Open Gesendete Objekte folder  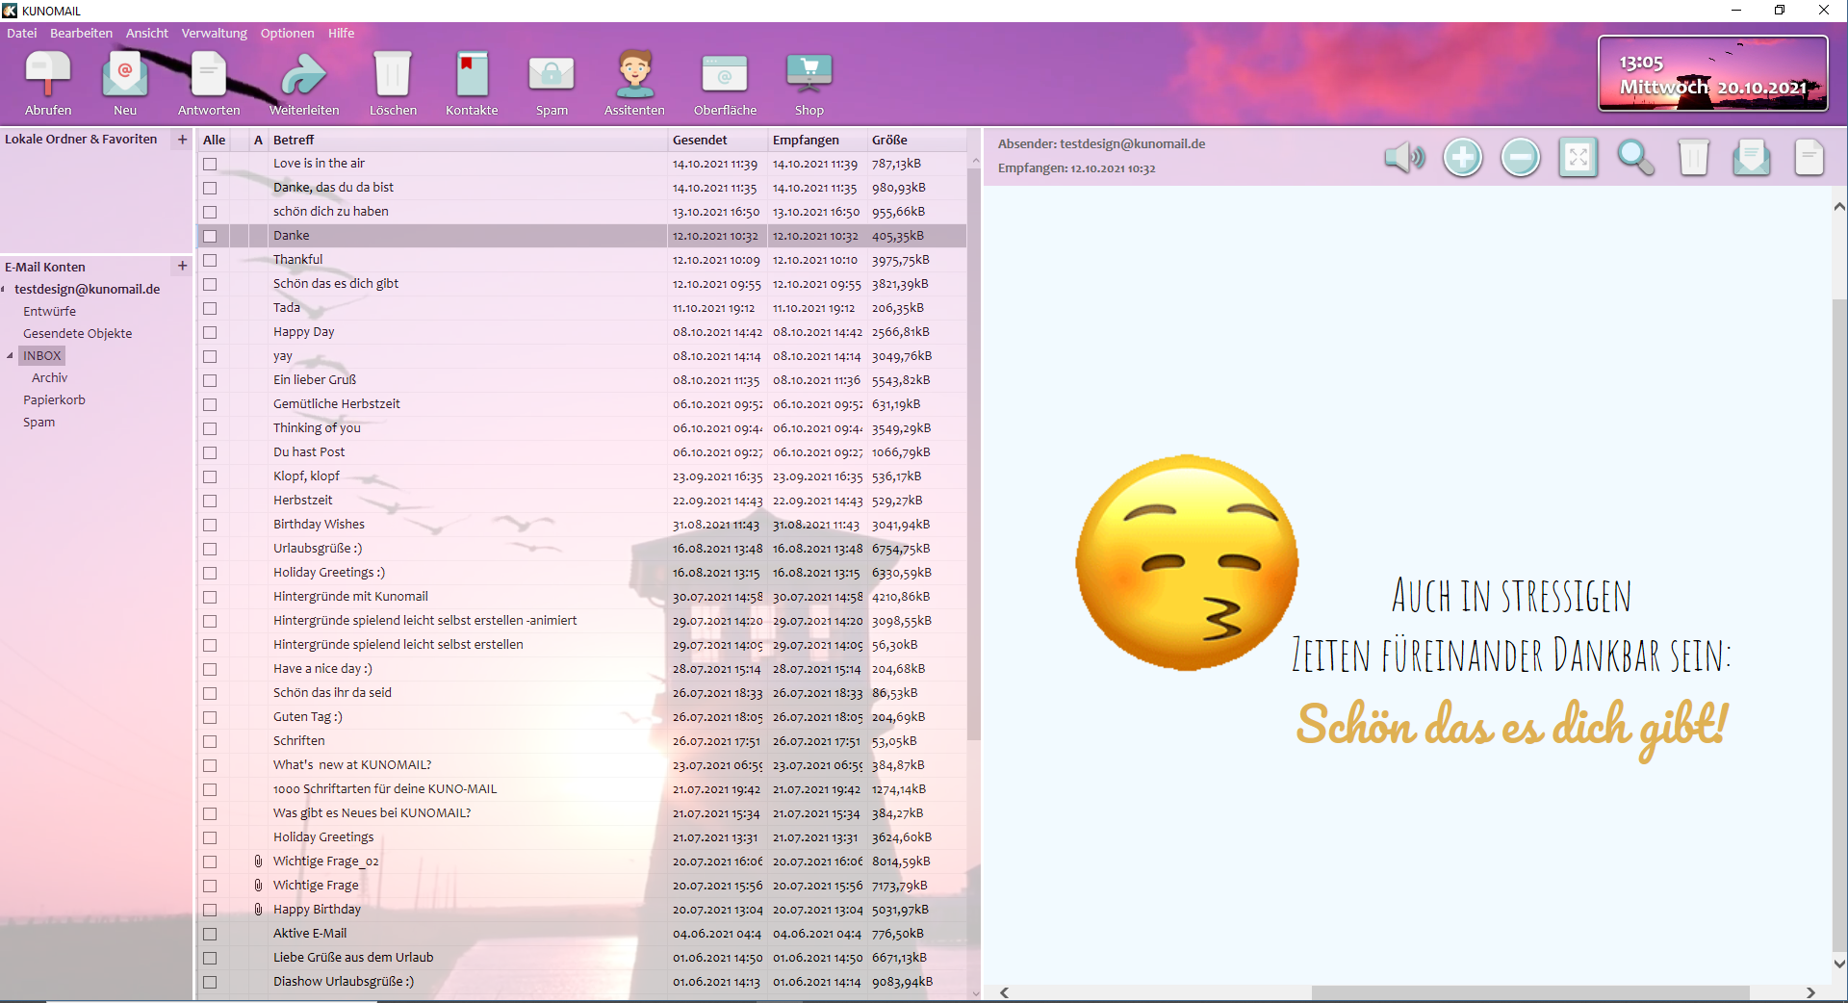(x=78, y=333)
